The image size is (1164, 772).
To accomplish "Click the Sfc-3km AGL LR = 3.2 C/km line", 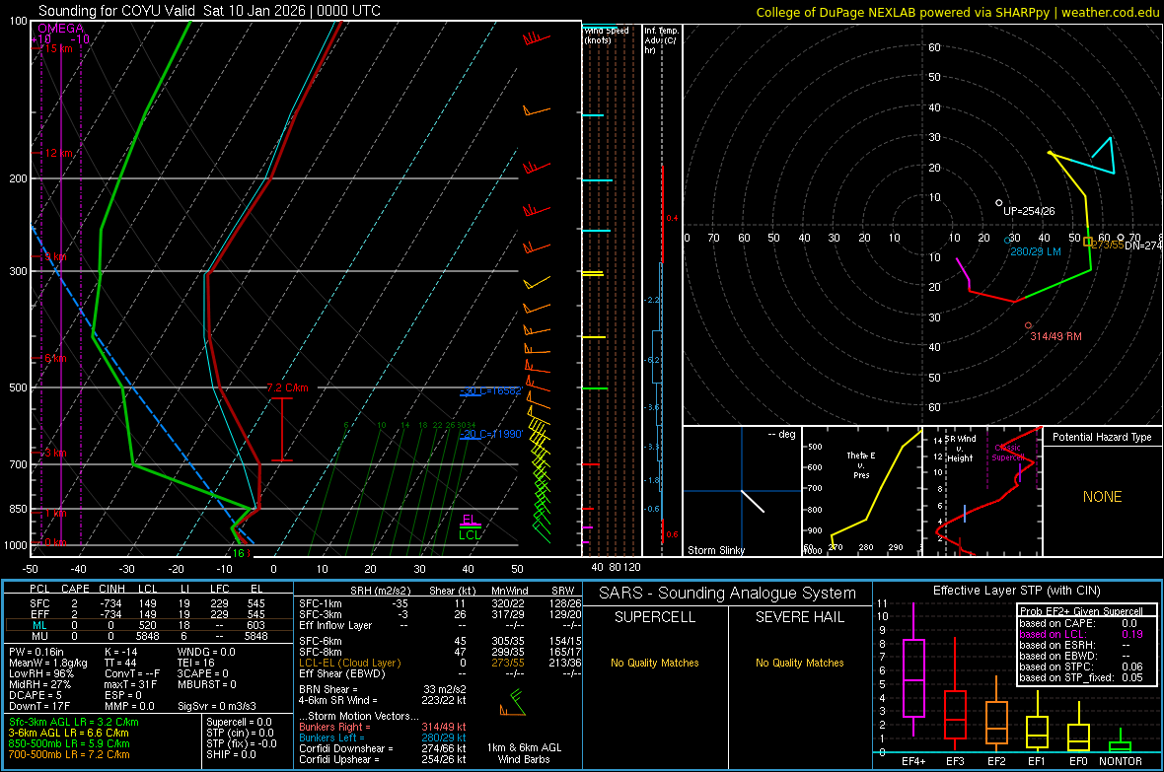I will pos(74,722).
